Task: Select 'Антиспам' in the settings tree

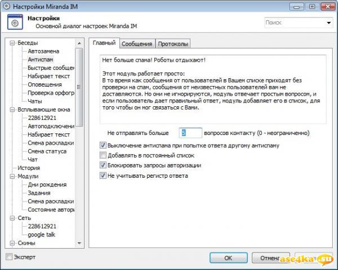Action: click(41, 60)
